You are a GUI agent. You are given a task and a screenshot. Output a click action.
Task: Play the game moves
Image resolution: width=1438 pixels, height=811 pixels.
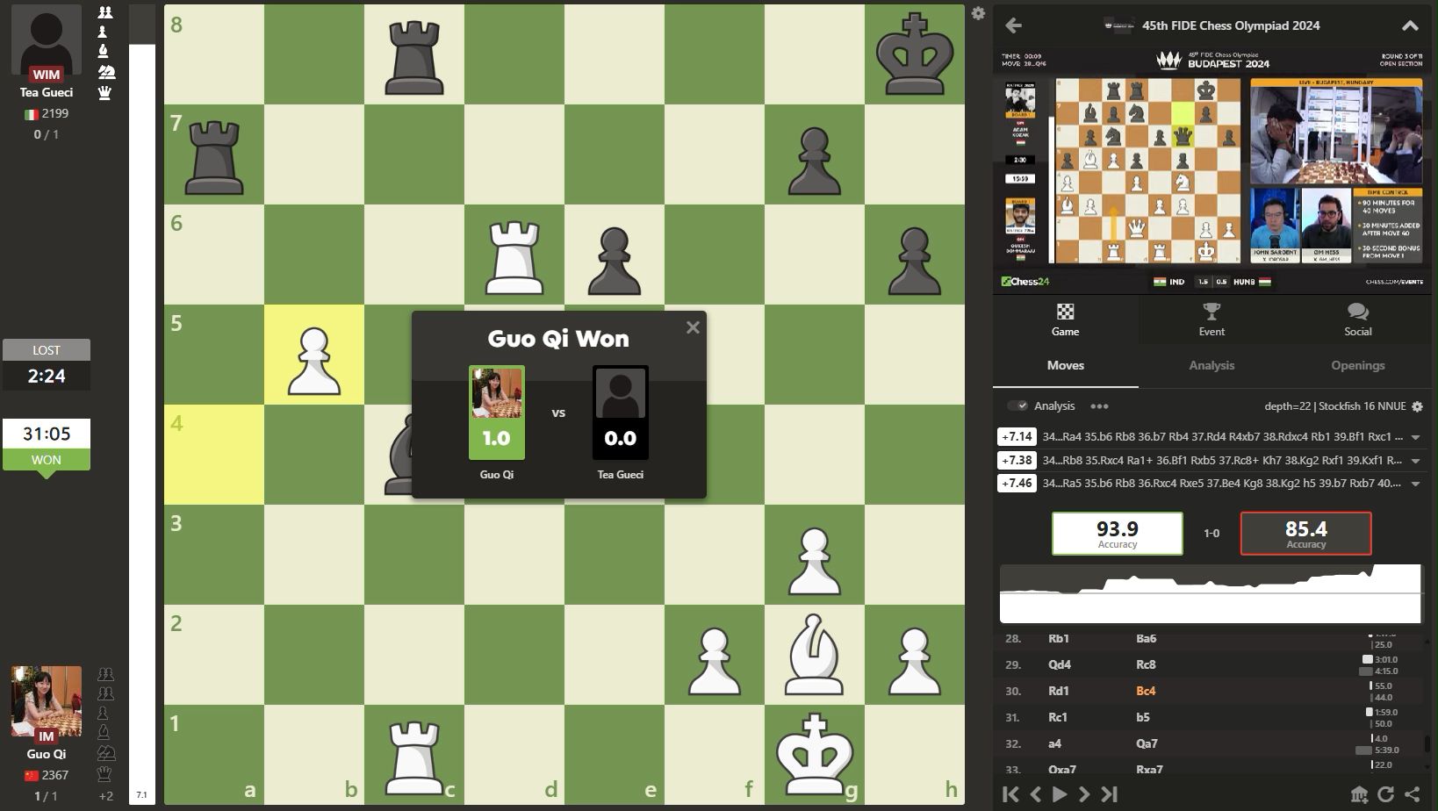[1060, 794]
